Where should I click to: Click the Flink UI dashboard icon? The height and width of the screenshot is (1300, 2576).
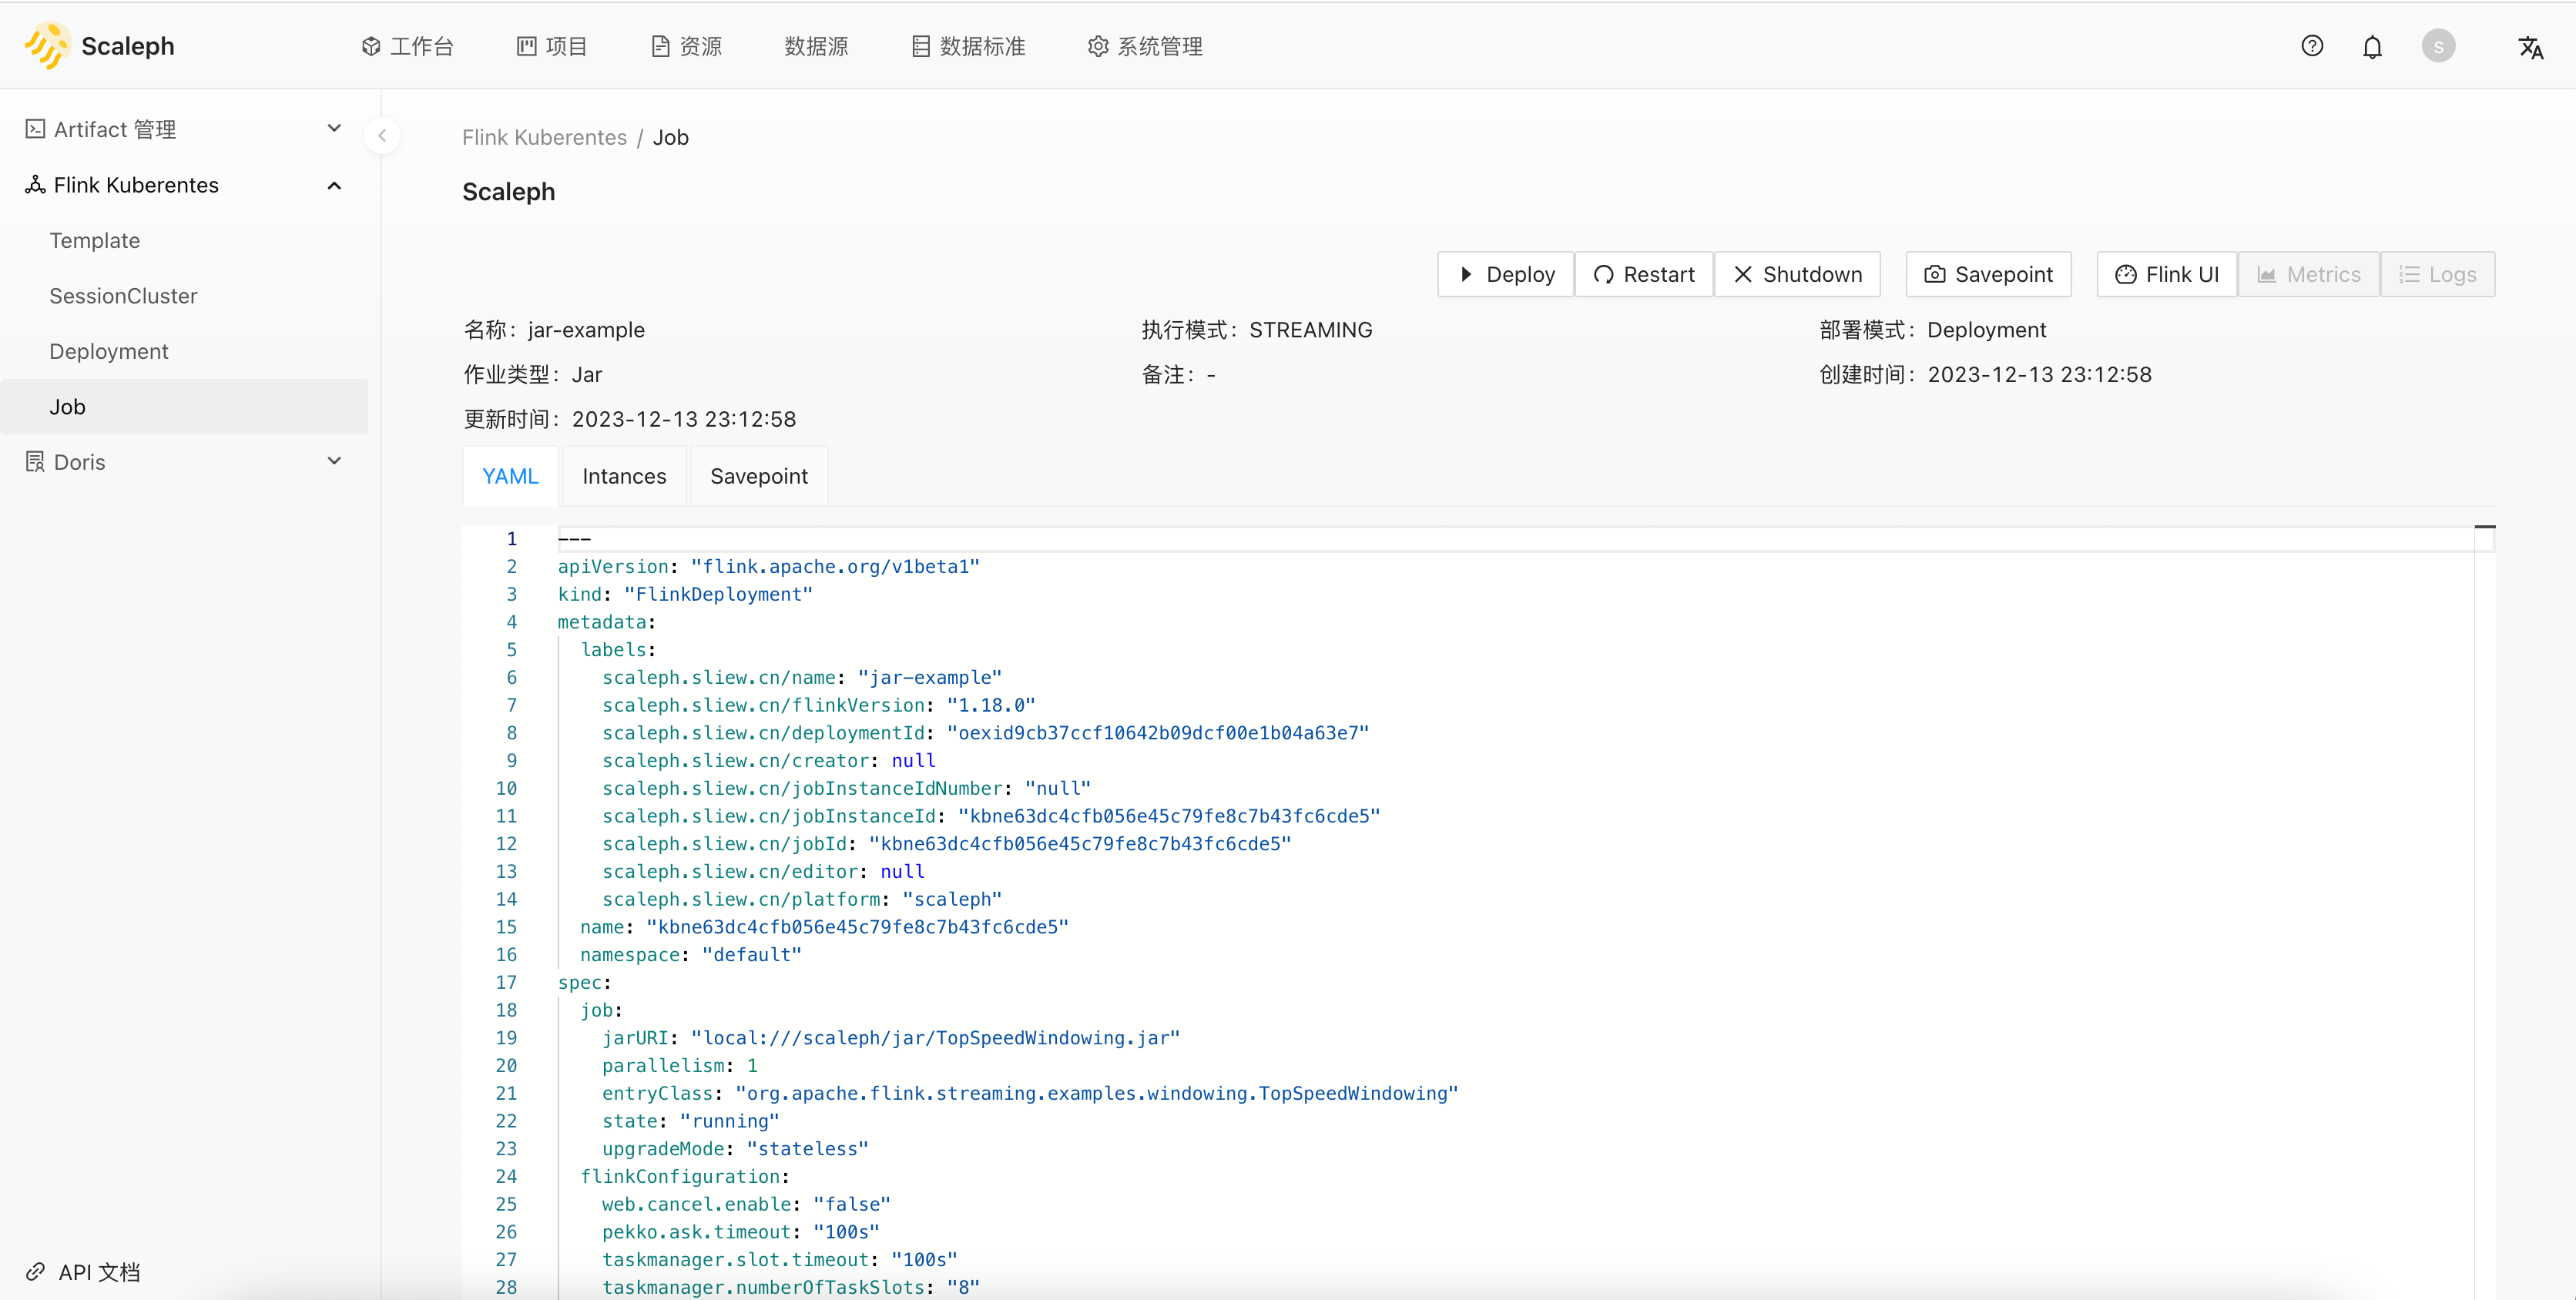2126,274
